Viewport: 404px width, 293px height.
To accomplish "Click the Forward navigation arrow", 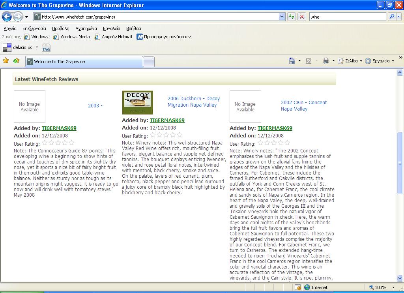I will (17, 17).
